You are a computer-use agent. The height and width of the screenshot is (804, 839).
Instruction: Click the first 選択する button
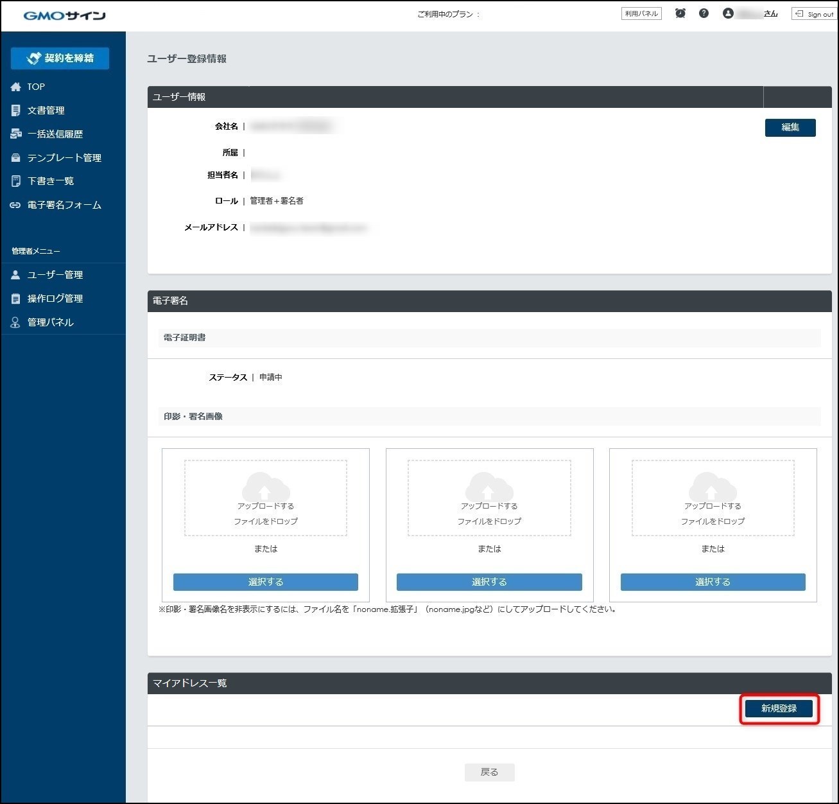[266, 582]
